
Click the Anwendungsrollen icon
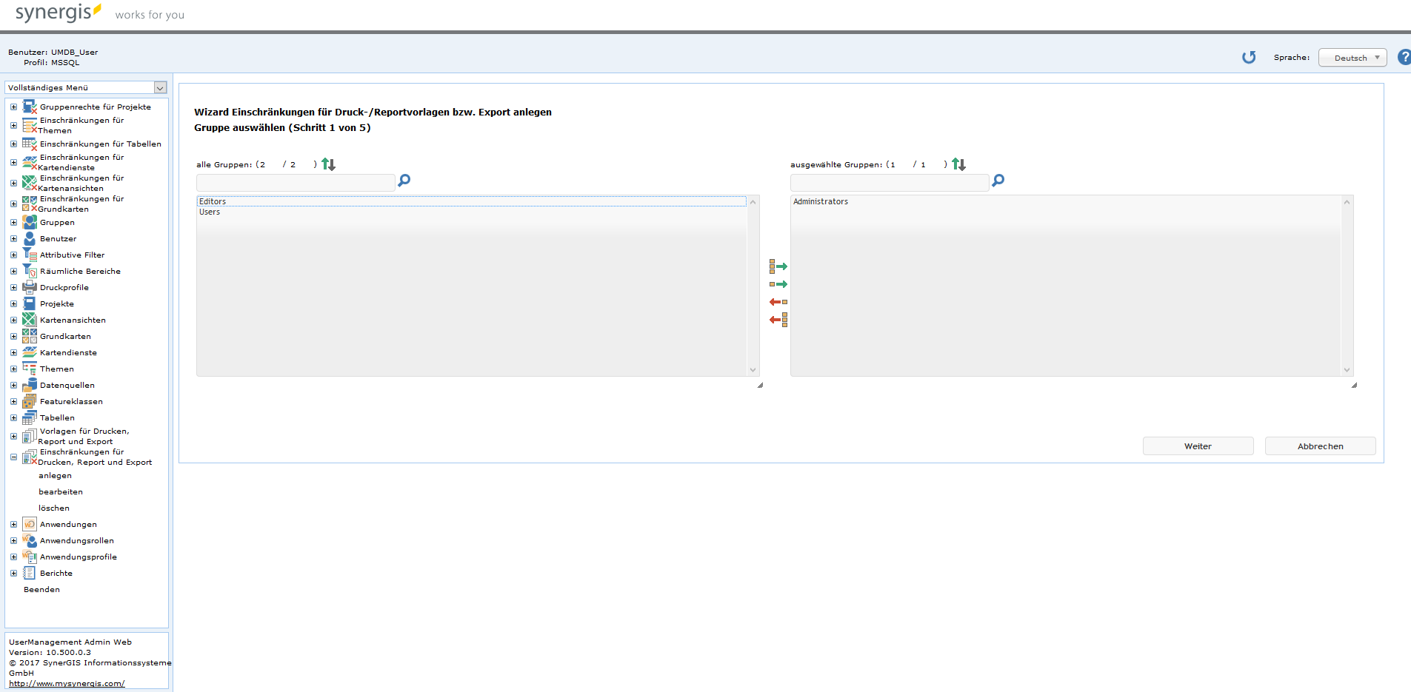tap(30, 540)
